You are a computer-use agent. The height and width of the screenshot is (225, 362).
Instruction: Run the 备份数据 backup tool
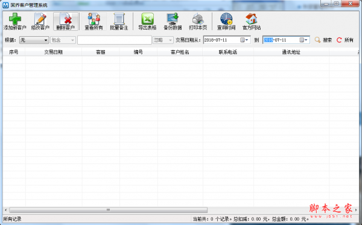pyautogui.click(x=173, y=22)
